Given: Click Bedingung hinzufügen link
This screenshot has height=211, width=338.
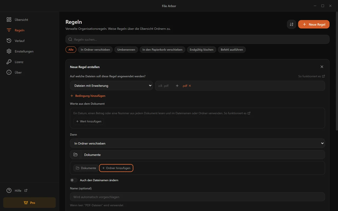Looking at the screenshot, I should [x=88, y=96].
